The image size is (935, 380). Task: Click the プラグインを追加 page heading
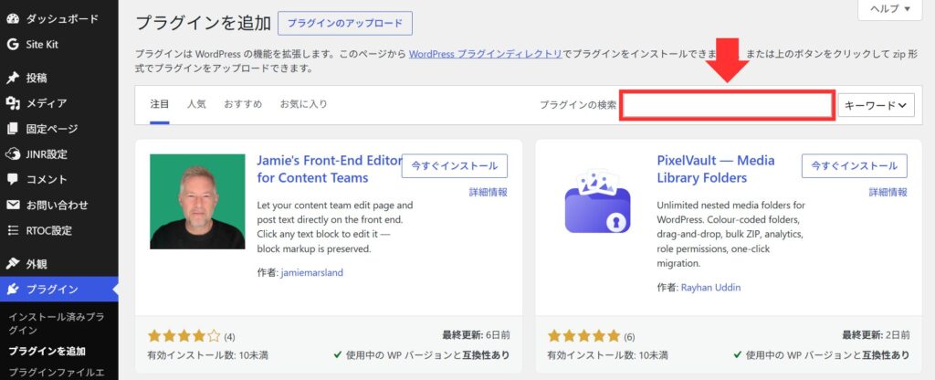pyautogui.click(x=204, y=23)
